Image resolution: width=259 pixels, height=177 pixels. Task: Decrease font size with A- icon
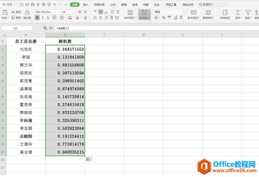(x=86, y=12)
